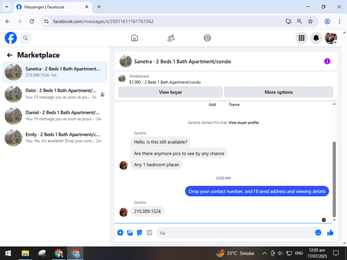347x260 pixels.
Task: Choose a sticker from composer
Action: point(139,232)
